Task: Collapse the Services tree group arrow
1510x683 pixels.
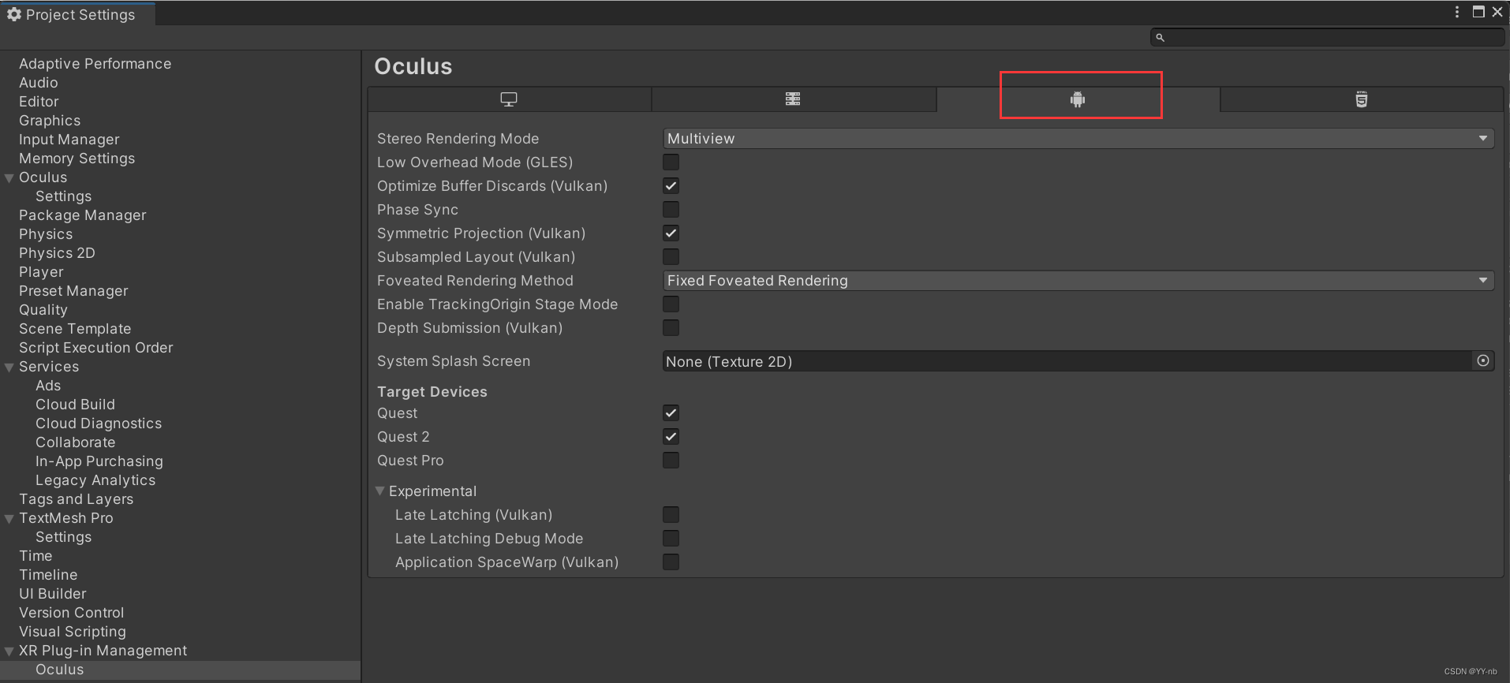Action: point(9,368)
